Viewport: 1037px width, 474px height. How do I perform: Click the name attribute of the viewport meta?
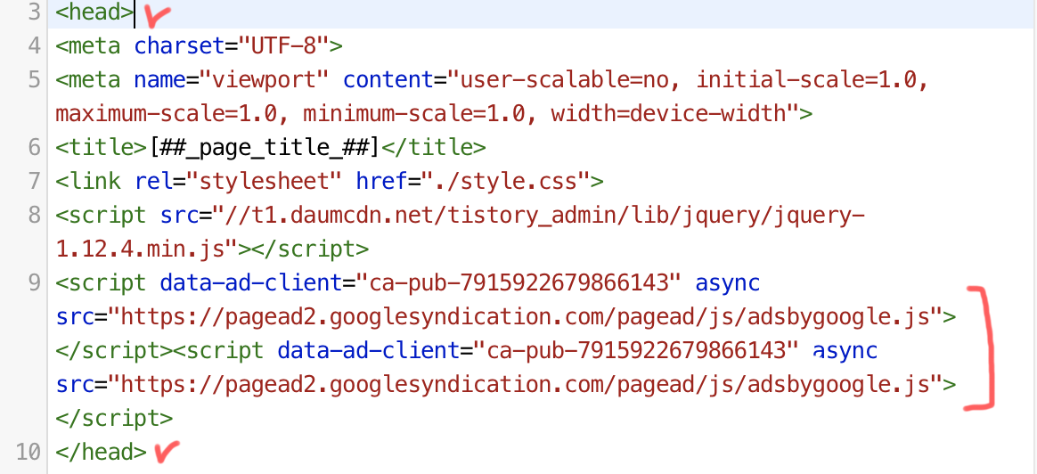159,80
